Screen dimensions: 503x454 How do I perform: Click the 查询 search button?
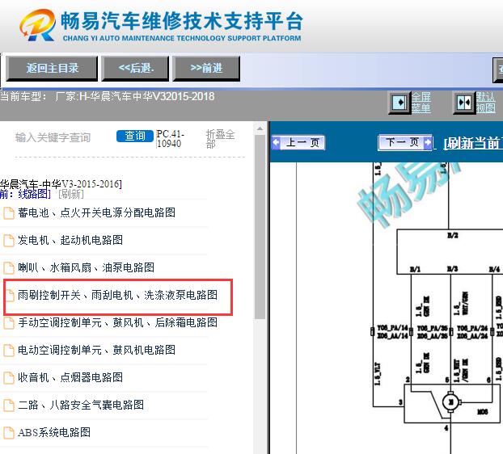[135, 136]
